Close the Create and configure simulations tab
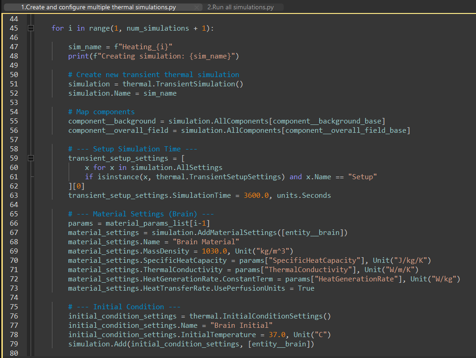 (198, 7)
